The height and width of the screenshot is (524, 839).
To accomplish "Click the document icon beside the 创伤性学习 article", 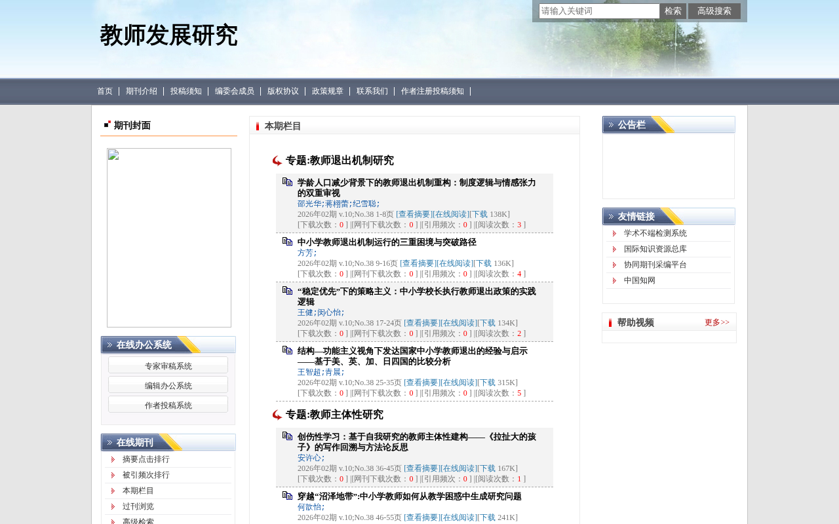I will (x=287, y=436).
